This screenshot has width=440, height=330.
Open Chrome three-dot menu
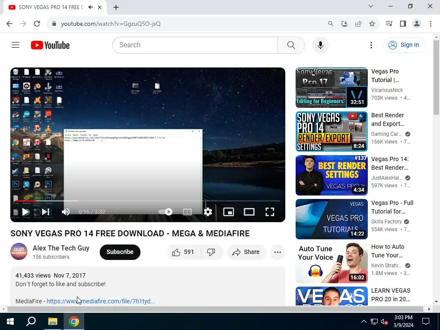[431, 24]
